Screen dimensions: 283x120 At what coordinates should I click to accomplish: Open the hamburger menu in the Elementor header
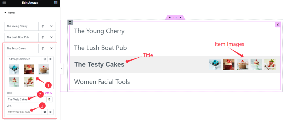4,3
